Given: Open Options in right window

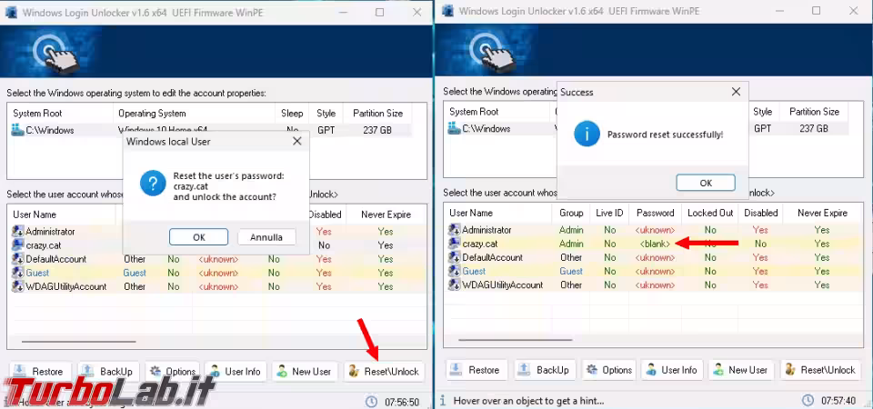Looking at the screenshot, I should point(609,370).
